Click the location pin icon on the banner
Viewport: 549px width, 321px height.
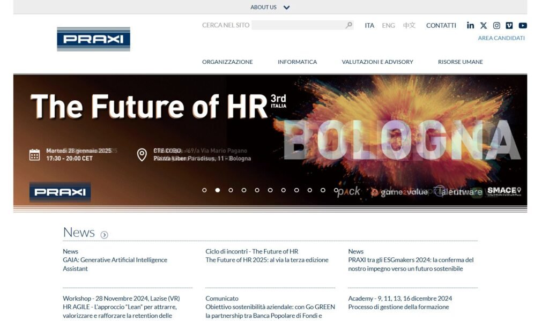coord(142,155)
